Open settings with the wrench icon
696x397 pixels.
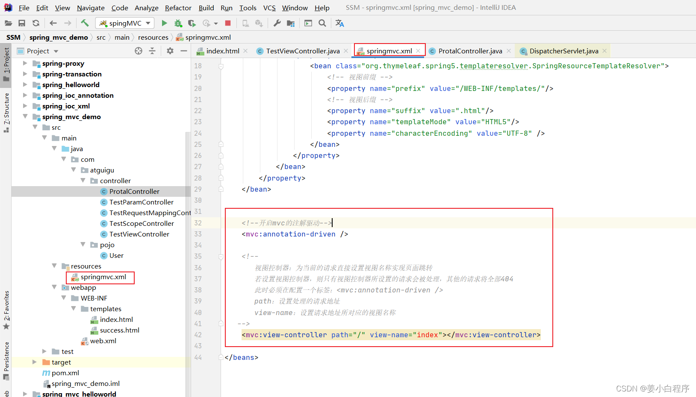pos(277,23)
